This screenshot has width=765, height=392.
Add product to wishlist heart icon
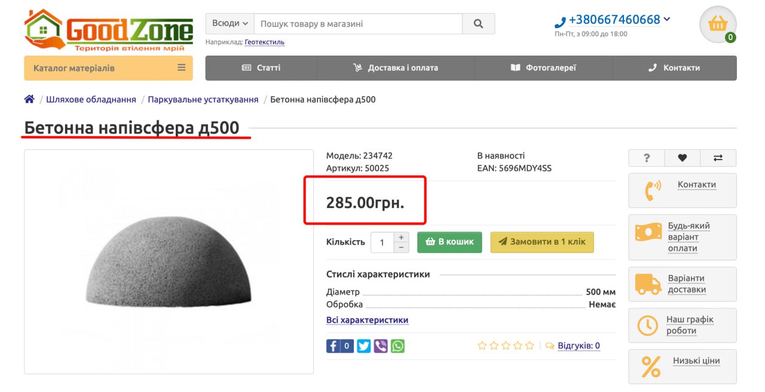pos(682,158)
